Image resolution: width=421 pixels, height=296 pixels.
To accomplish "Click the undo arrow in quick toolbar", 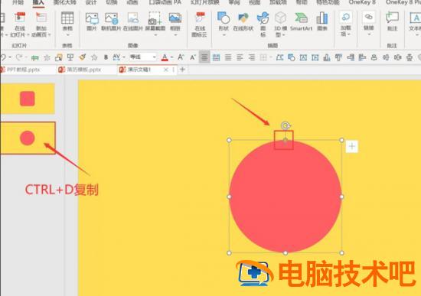I will pos(3,57).
